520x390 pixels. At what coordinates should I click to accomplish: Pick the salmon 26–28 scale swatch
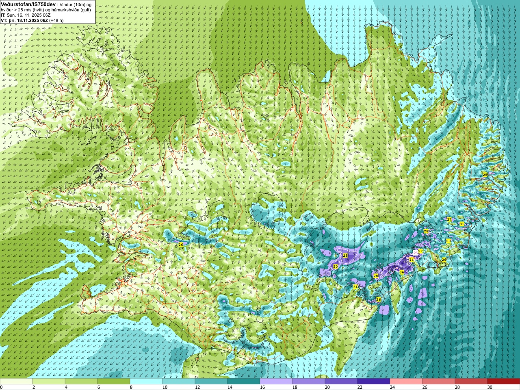[x=439, y=381]
